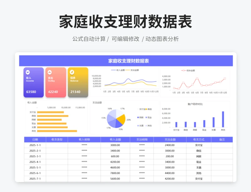Click the 现金 legend swatch beside the pie chart
This screenshot has width=251, height=192.
(x=146, y=117)
